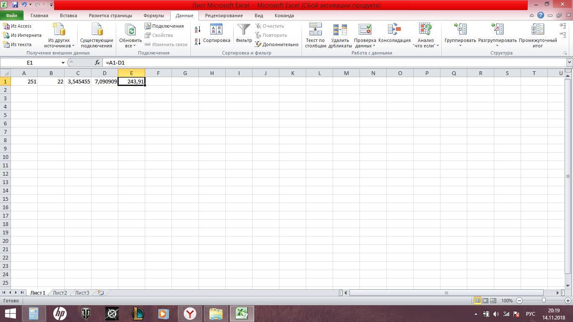Open Customize Quick Access Toolbar menu

pos(51,5)
